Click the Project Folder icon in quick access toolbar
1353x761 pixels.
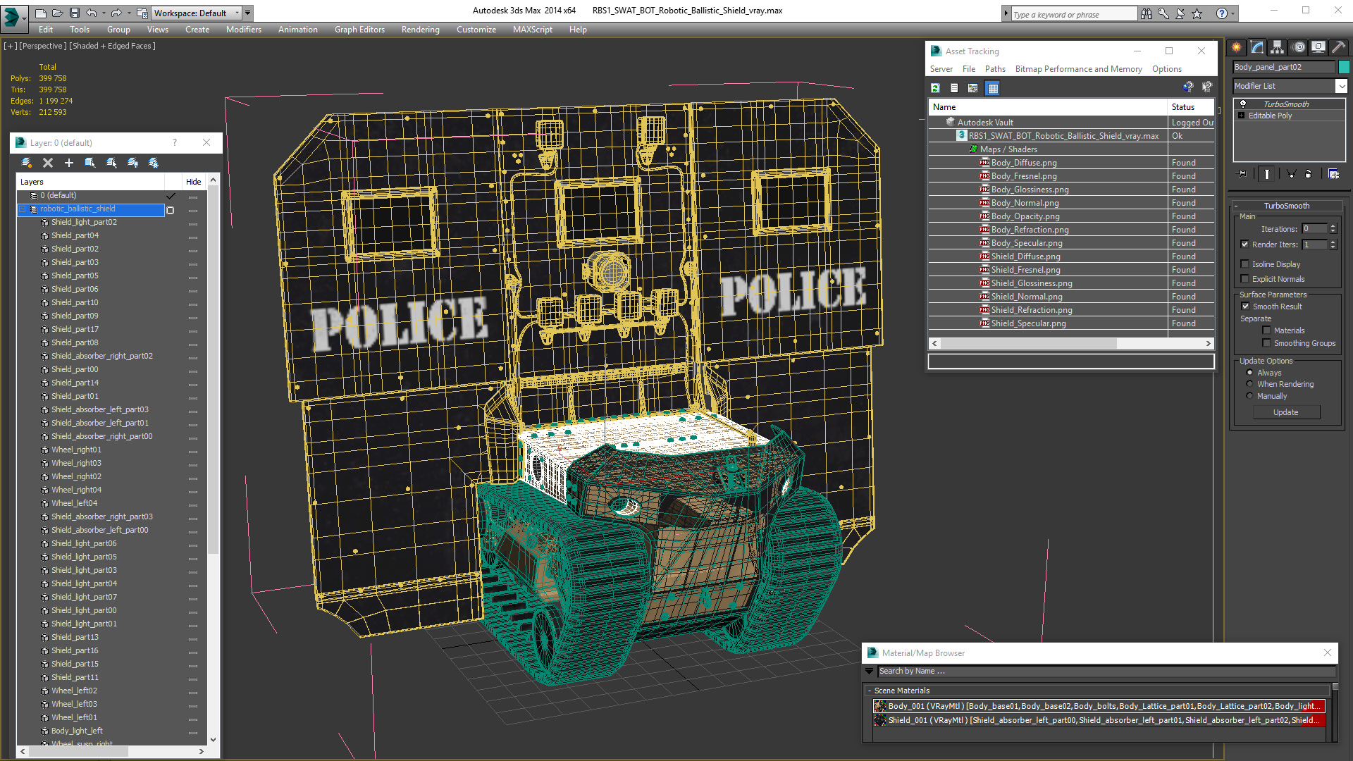[142, 13]
